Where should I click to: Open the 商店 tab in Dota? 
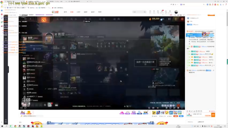(74, 19)
